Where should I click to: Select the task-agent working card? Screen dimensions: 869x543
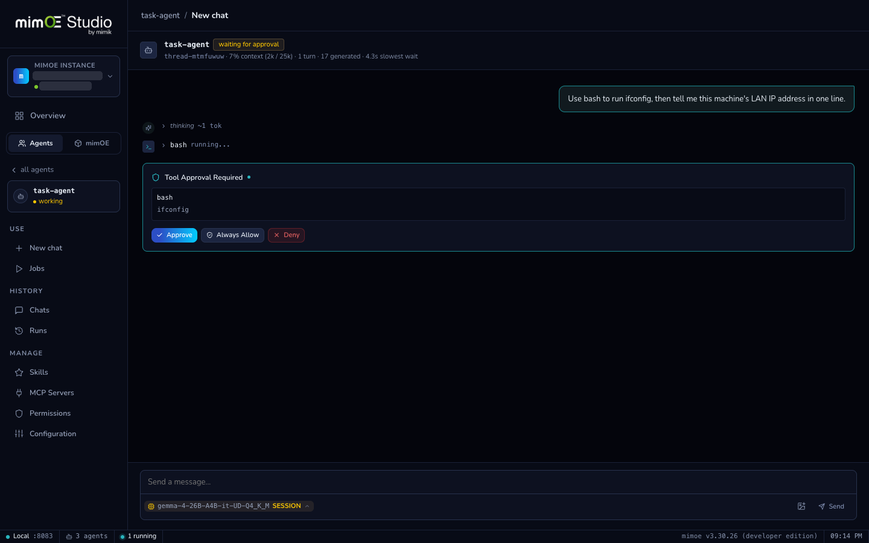[x=63, y=196]
